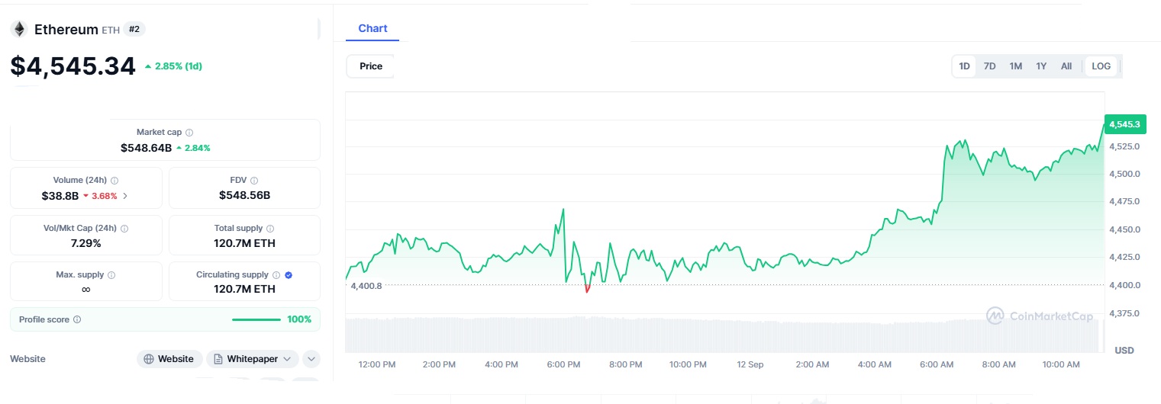1161x404 pixels.
Task: Click the 4,525.0 y-axis label
Action: pos(1125,146)
